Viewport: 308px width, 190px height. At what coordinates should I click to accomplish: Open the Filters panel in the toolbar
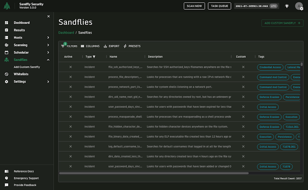click(x=69, y=46)
